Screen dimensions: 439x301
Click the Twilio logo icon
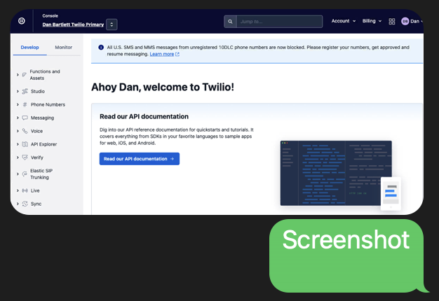click(x=22, y=21)
